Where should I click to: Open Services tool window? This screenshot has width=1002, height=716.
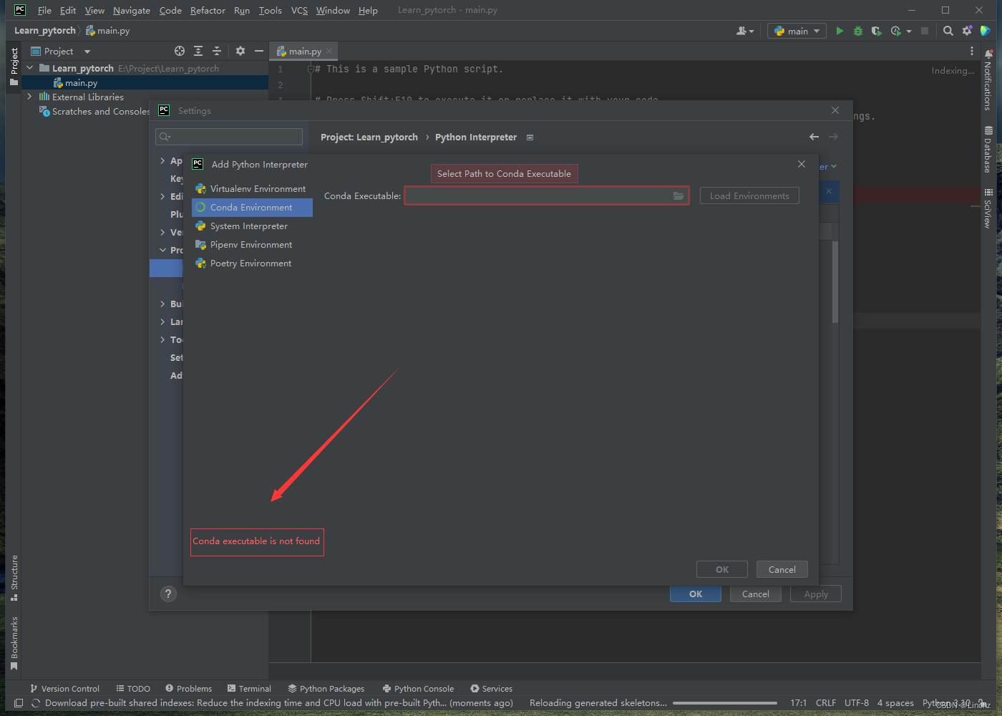[492, 688]
